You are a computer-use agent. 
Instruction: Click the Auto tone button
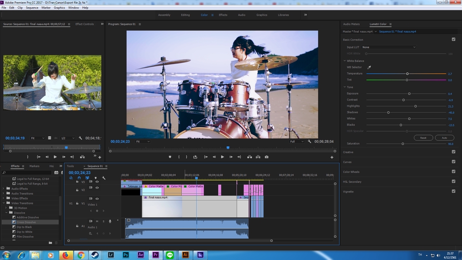[x=444, y=138]
